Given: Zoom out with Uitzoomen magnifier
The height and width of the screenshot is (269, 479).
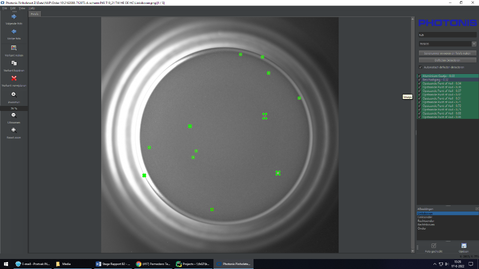Looking at the screenshot, I should pos(14,115).
